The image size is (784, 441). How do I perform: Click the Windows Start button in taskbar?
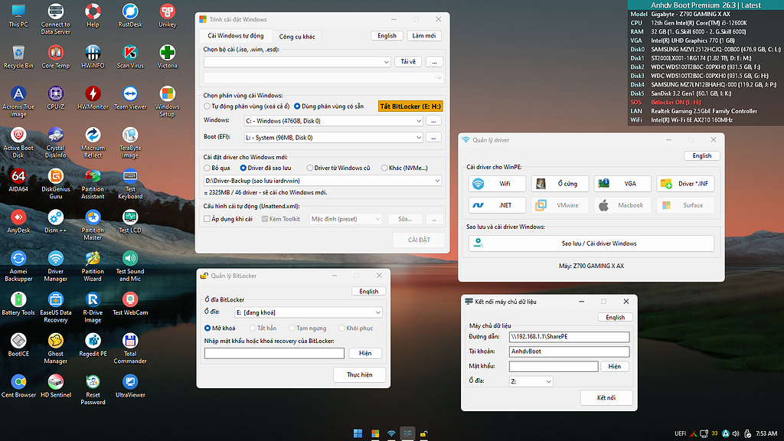point(358,433)
